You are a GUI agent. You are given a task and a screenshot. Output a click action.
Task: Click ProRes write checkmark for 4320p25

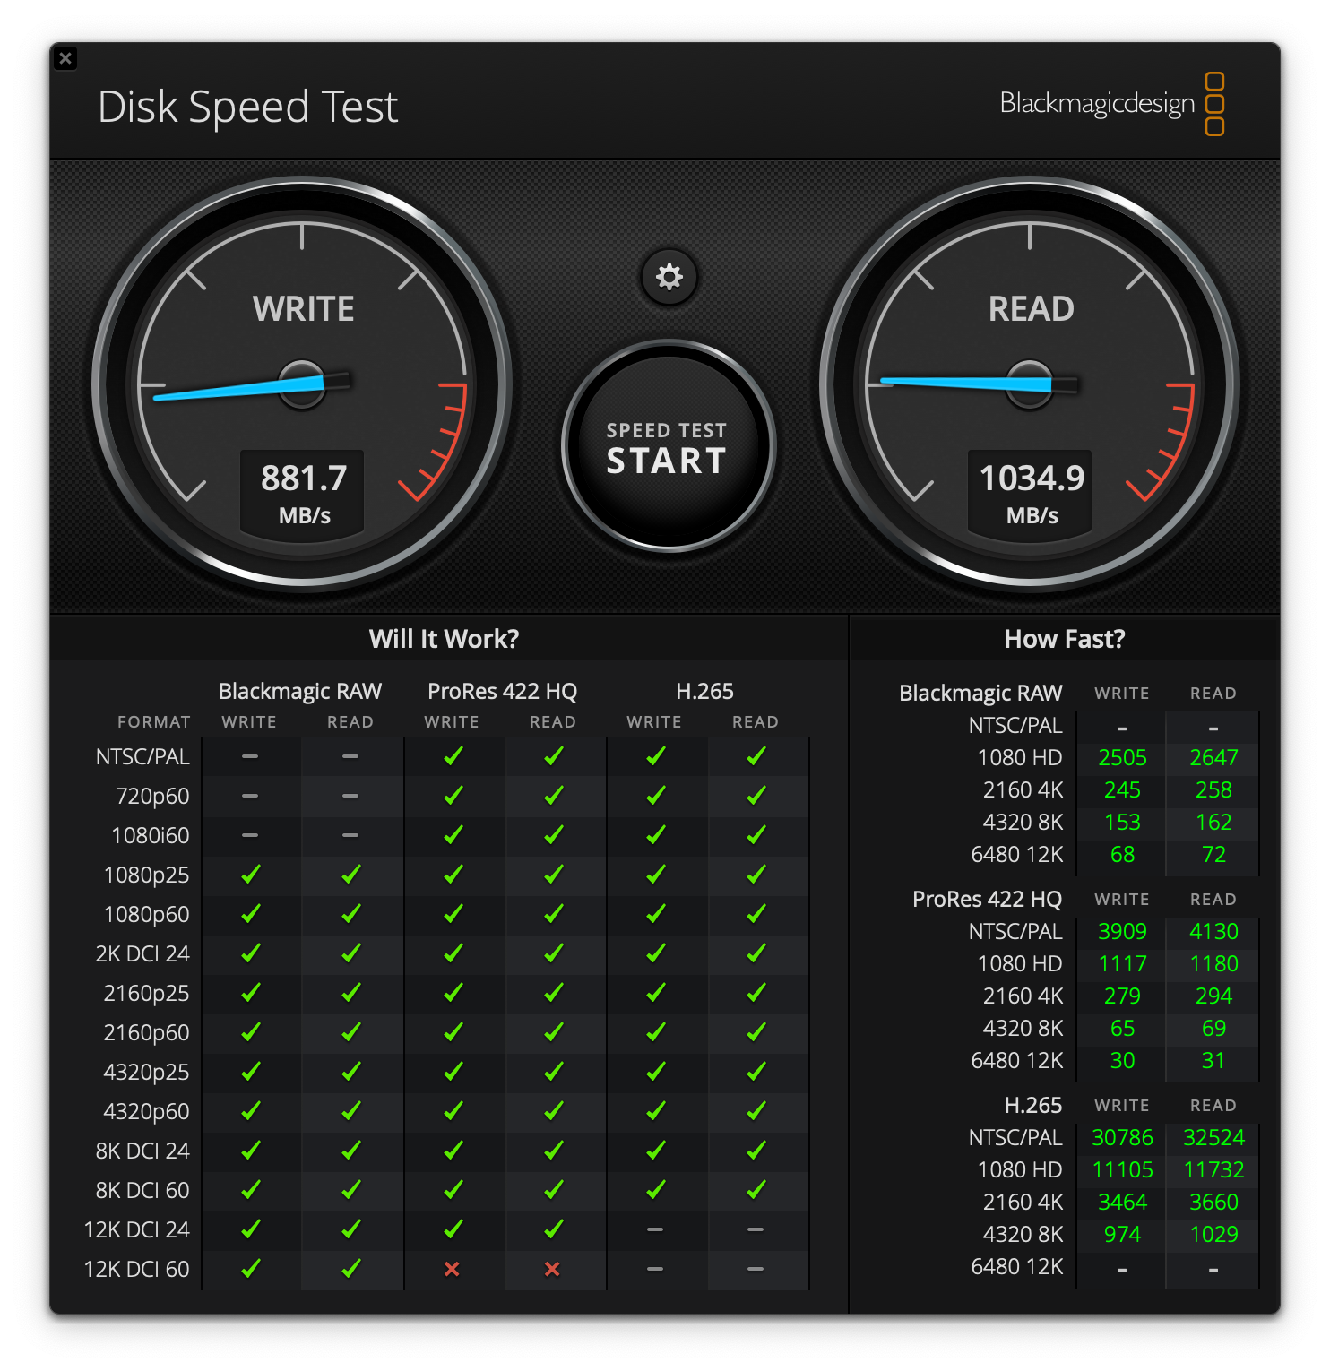(453, 1071)
